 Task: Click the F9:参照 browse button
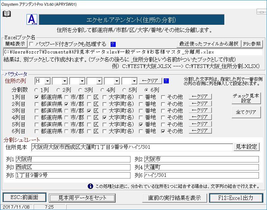click(x=252, y=44)
